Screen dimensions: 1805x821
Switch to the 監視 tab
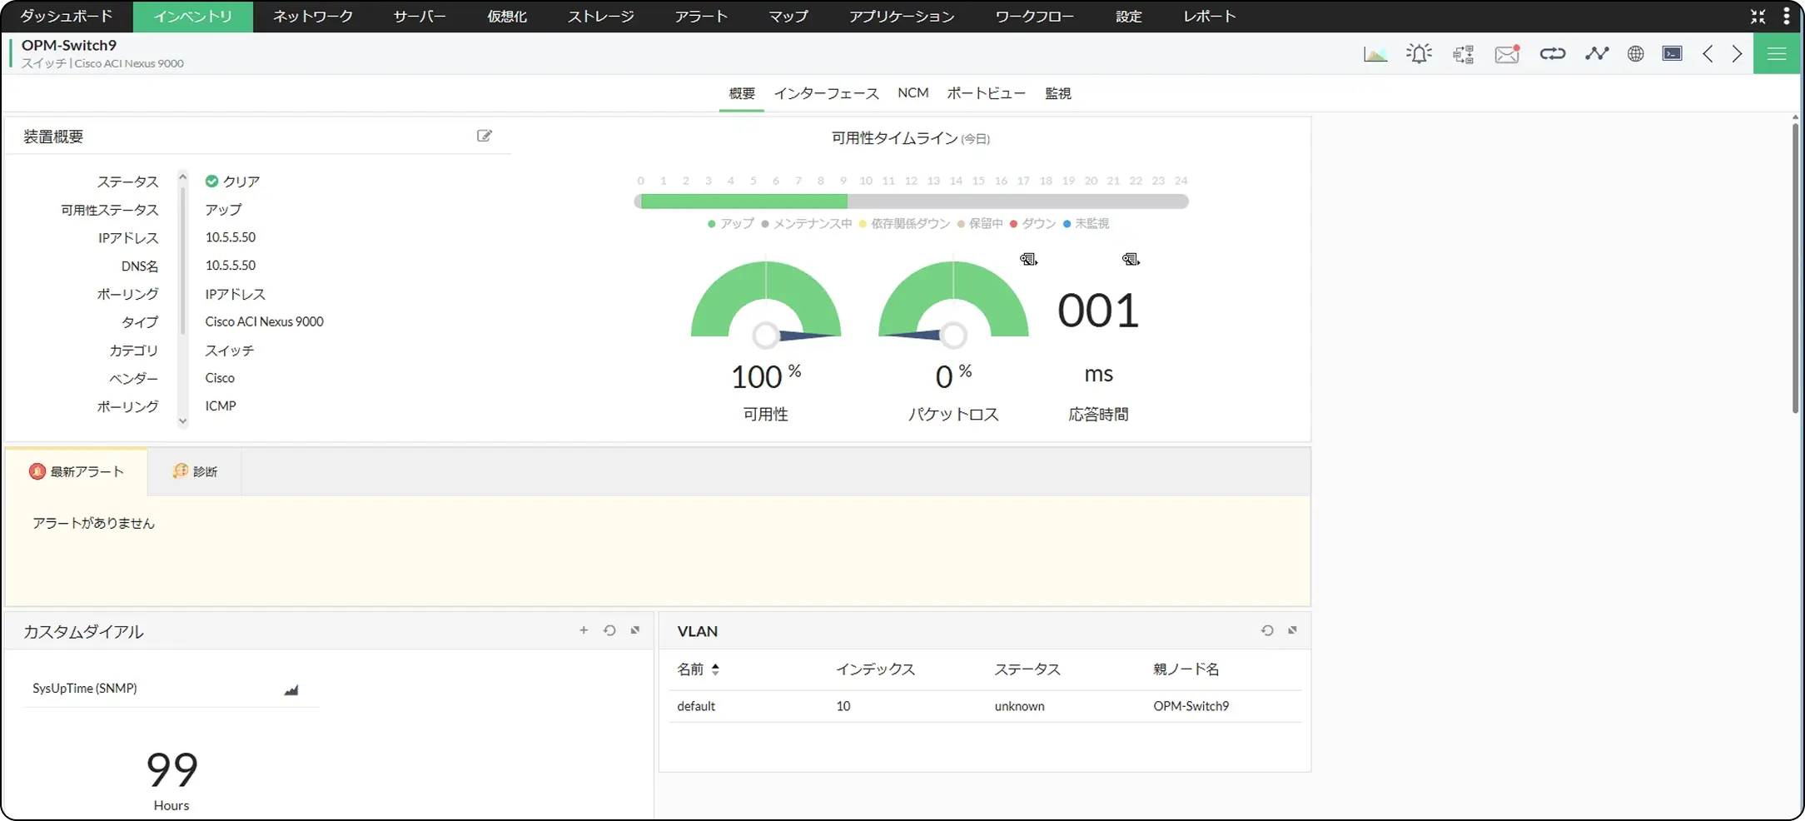pos(1058,93)
